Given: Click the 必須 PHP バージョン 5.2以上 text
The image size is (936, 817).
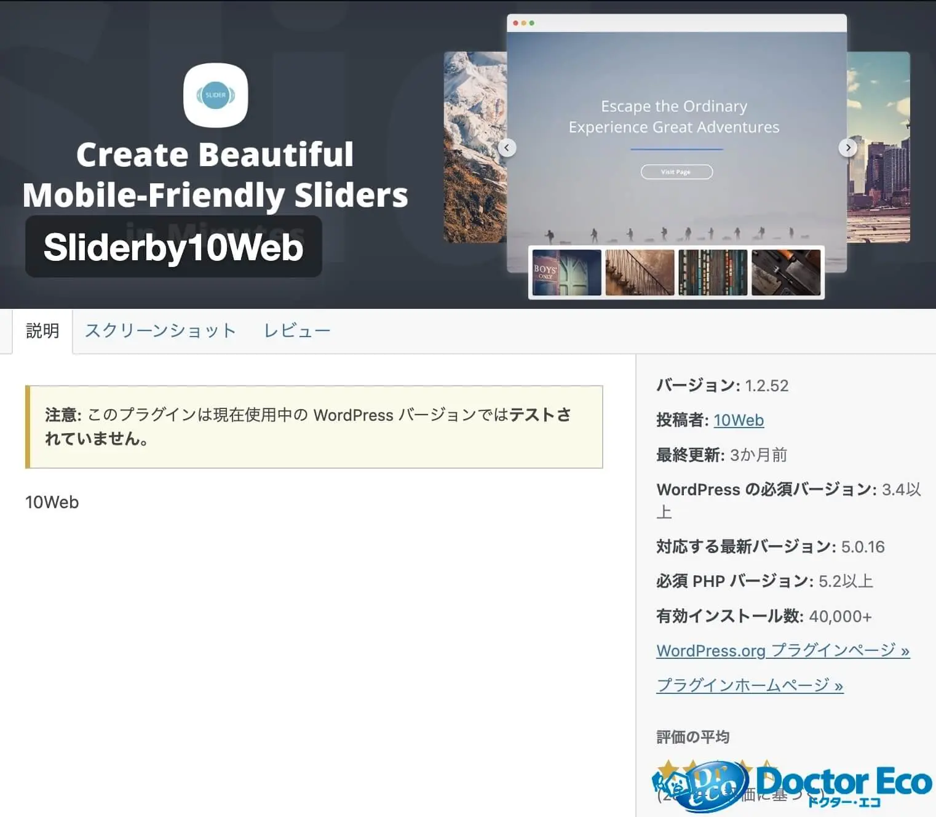Looking at the screenshot, I should [765, 581].
